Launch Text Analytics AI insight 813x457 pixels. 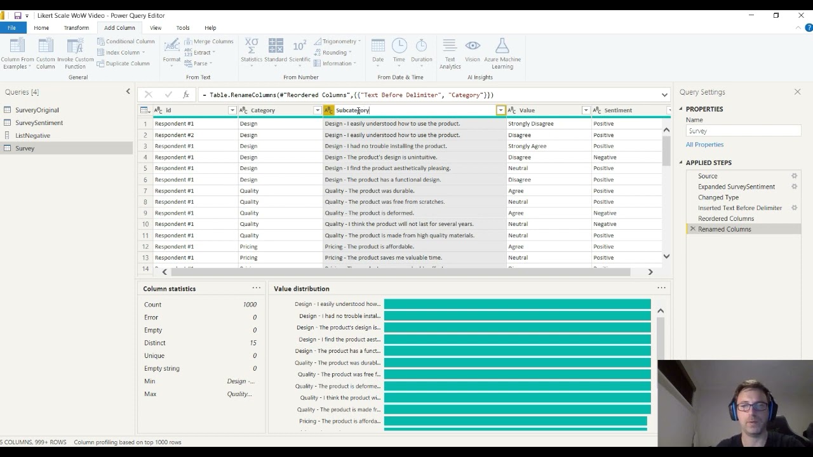[450, 53]
